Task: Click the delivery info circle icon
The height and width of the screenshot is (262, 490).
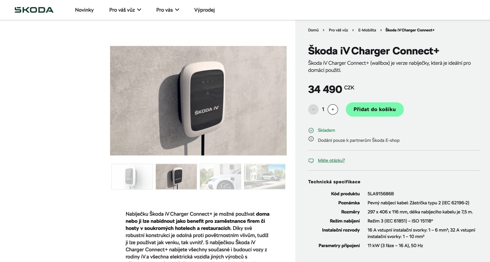Action: tap(311, 139)
